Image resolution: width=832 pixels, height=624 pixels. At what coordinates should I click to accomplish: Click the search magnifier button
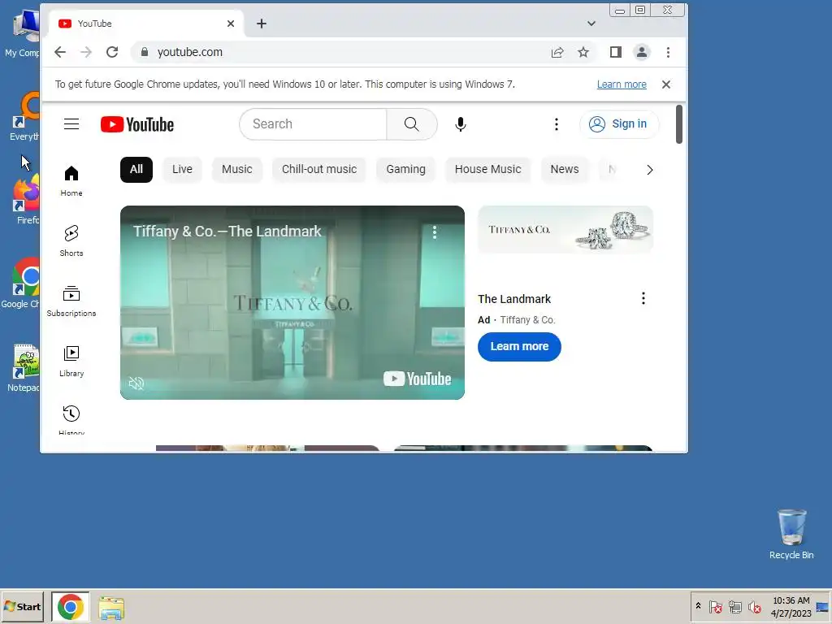point(412,124)
